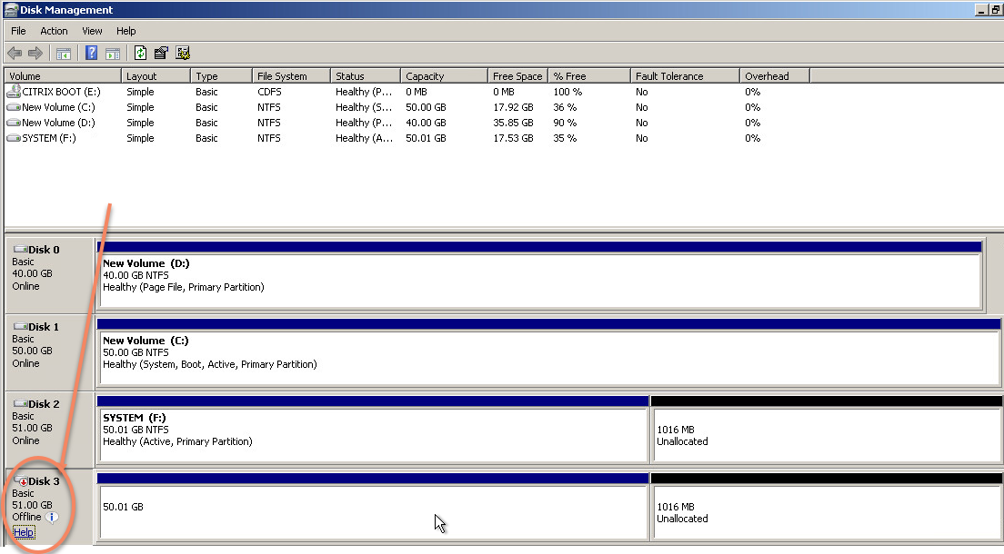The width and height of the screenshot is (1004, 554).
Task: Click the Help link under Disk 3
Action: [24, 532]
